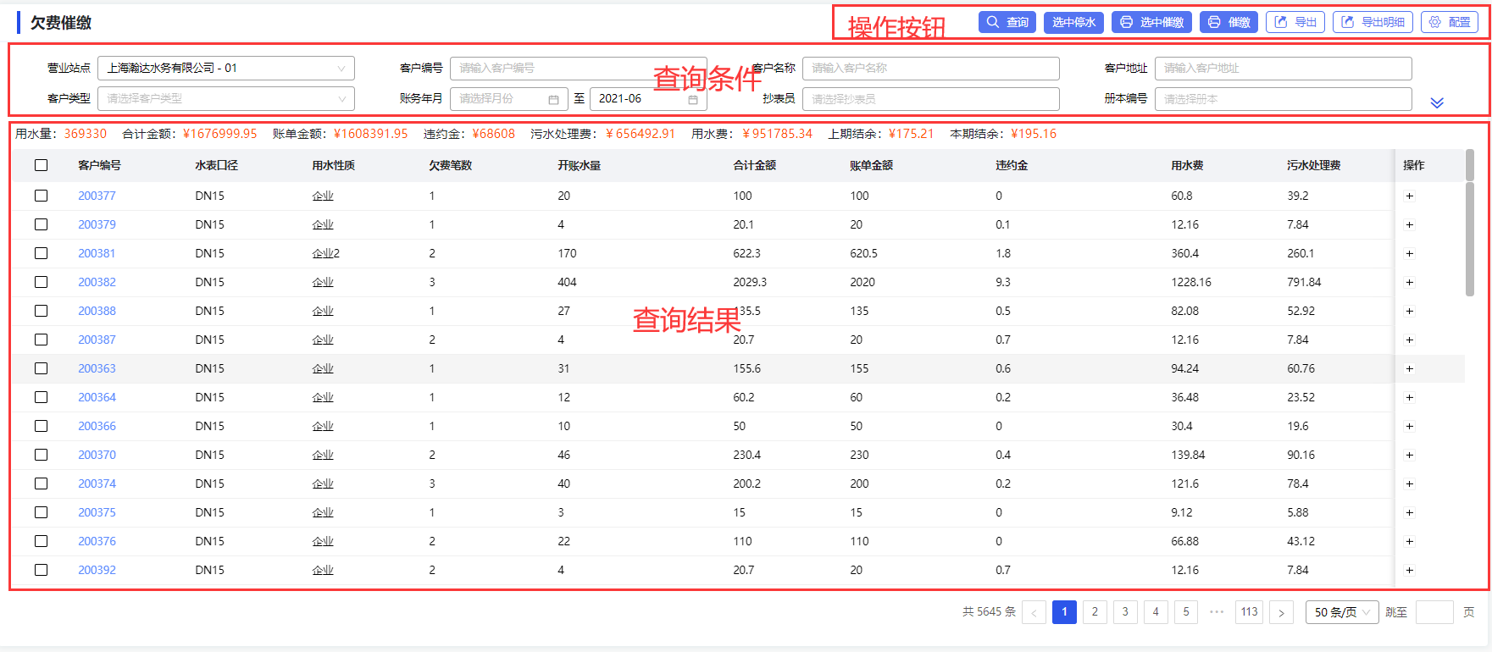Click plus icon in row 200364
This screenshot has height=652, width=1492.
click(1410, 397)
